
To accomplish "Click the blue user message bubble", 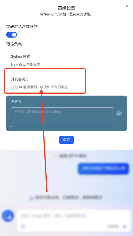I will 103,169.
